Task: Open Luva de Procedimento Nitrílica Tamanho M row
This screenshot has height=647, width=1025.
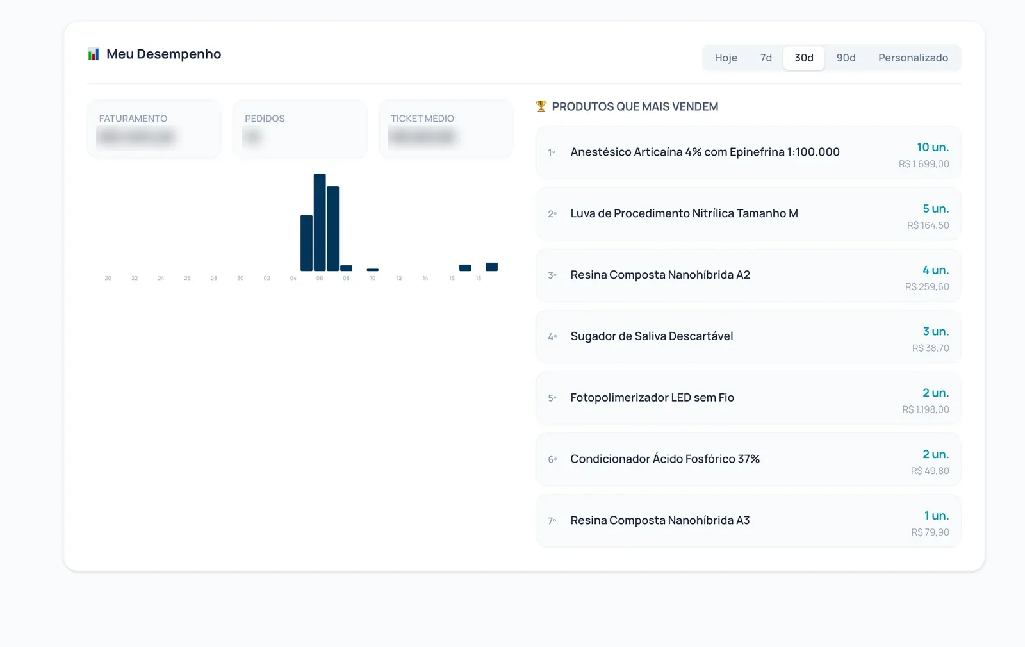Action: click(x=748, y=214)
